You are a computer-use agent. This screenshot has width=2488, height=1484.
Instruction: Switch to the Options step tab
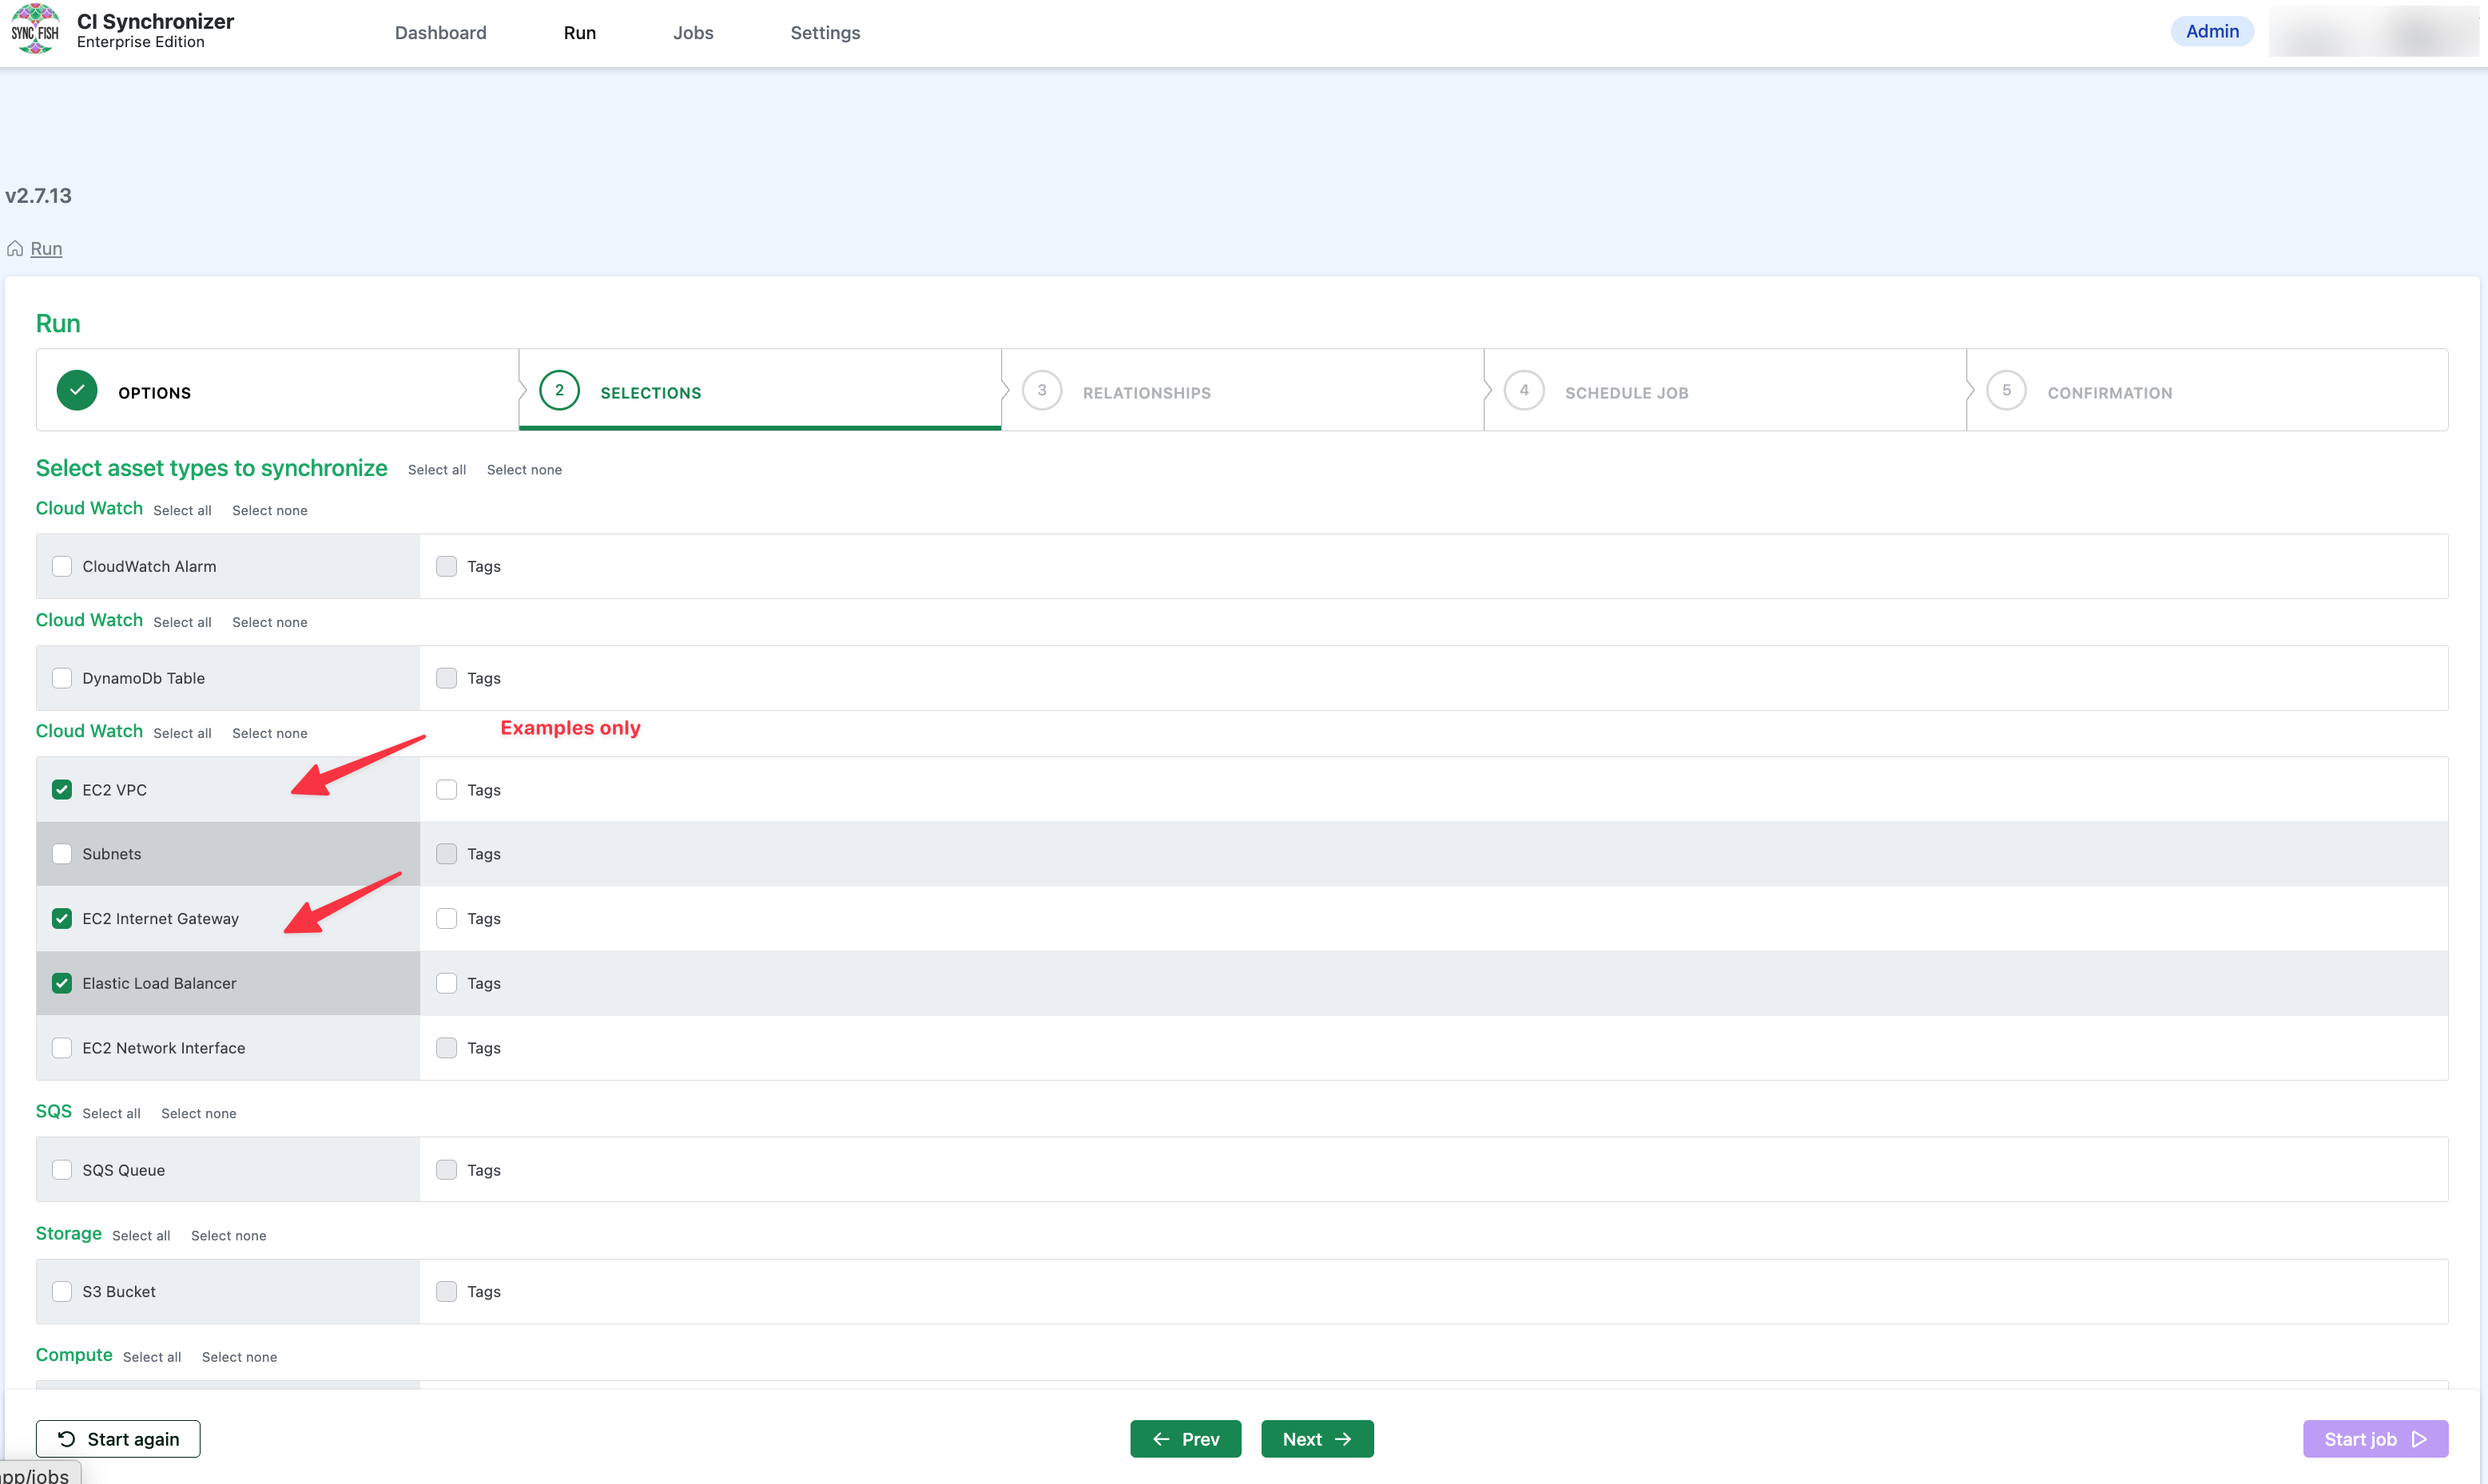278,391
